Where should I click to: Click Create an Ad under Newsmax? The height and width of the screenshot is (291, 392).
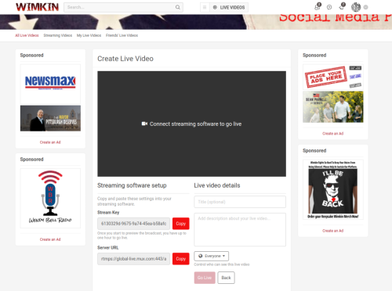pyautogui.click(x=50, y=142)
